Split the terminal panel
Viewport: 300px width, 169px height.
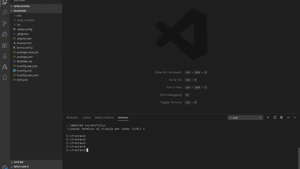coord(275,117)
